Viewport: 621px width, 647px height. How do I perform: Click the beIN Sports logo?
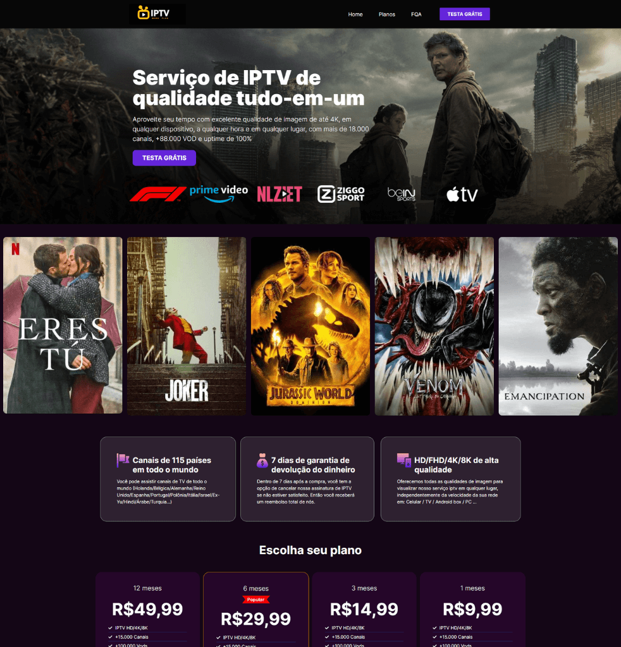402,194
